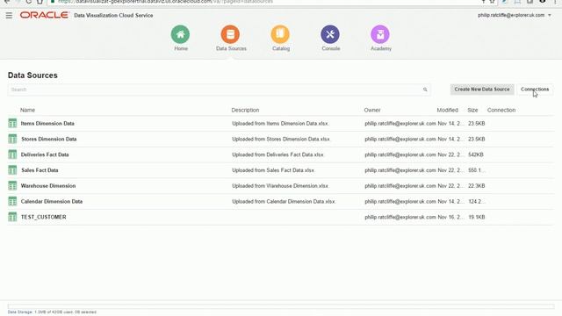Open TEST_CUSTOMER data source
Image resolution: width=562 pixels, height=316 pixels.
43,217
